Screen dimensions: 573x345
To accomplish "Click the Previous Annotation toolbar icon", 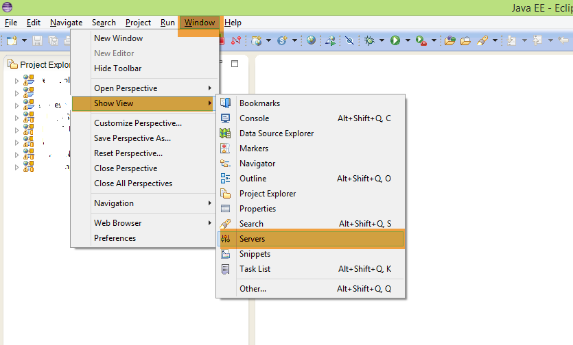I will click(537, 40).
